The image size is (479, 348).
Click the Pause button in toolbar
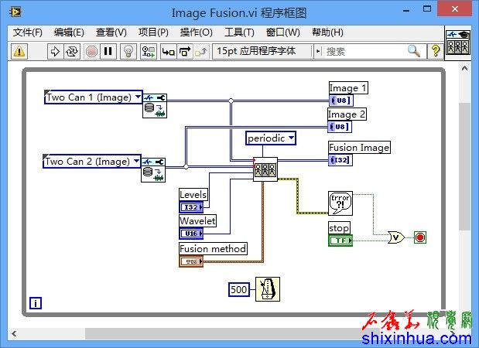(x=108, y=51)
